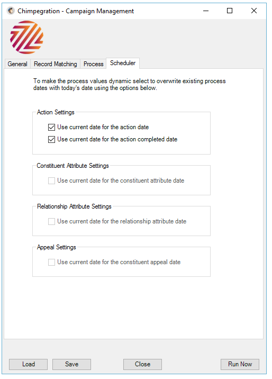
Task: Close the window with the X
Action: (x=254, y=11)
